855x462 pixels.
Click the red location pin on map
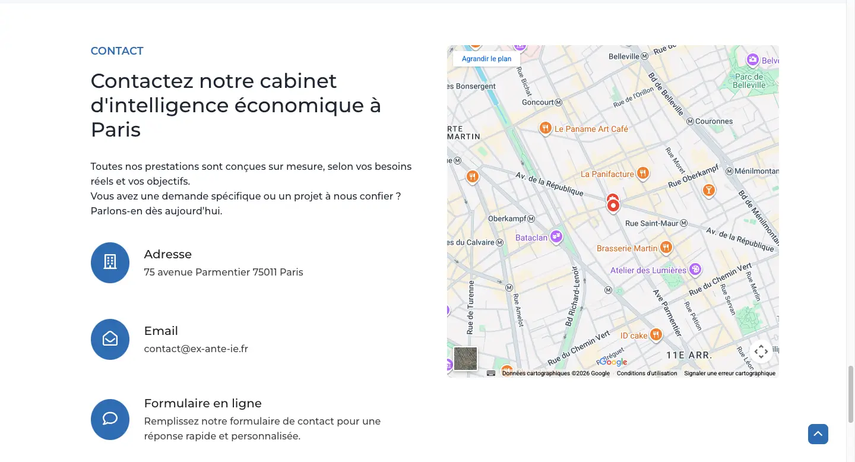pos(613,204)
